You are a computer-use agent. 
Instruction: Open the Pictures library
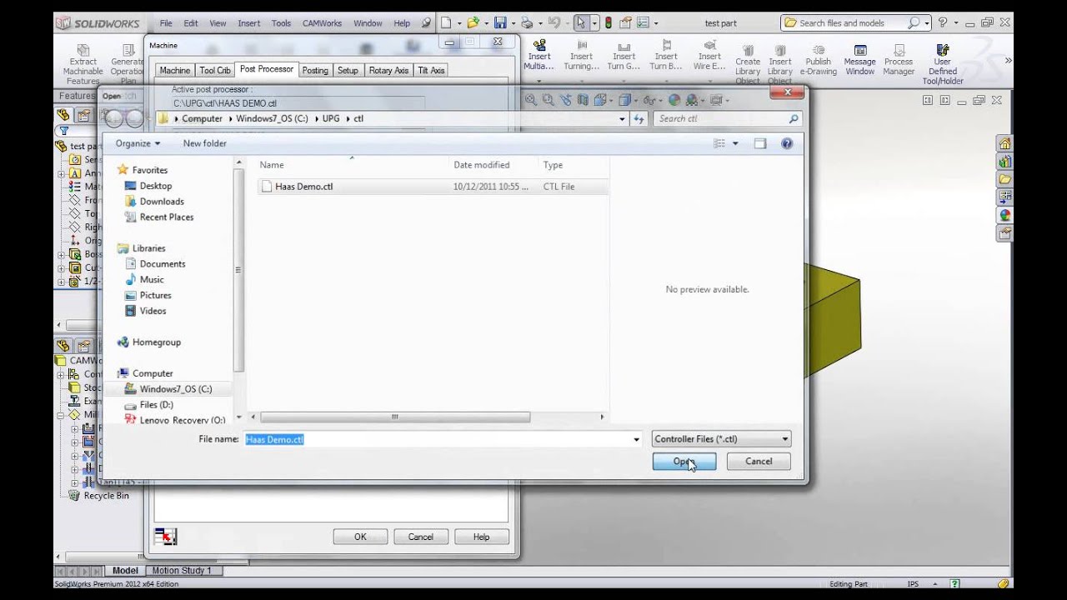click(x=155, y=296)
